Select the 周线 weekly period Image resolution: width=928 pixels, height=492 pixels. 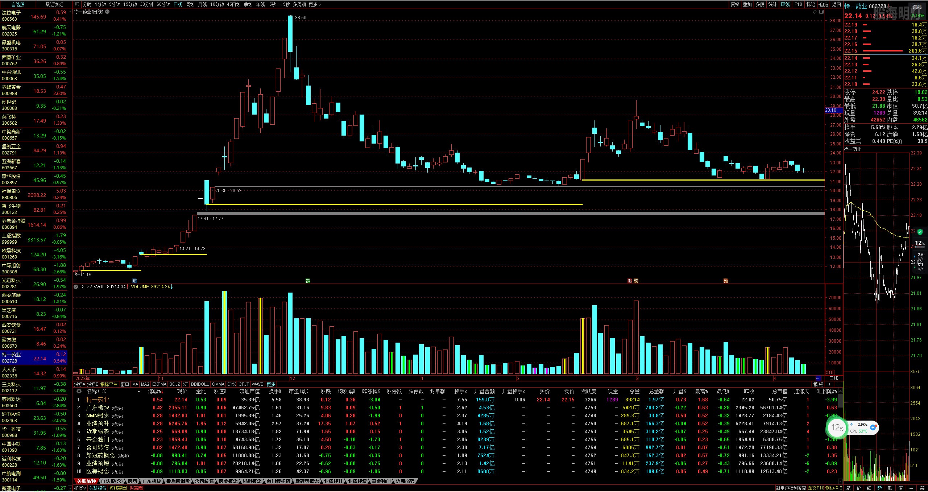coord(190,4)
